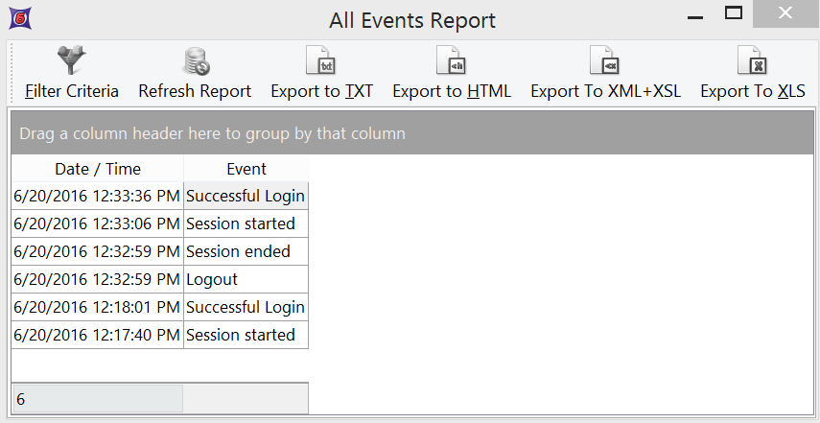Image resolution: width=820 pixels, height=423 pixels.
Task: Click the 6/20/2016 12:32:59 PM Logout timestamp cell
Action: [97, 280]
